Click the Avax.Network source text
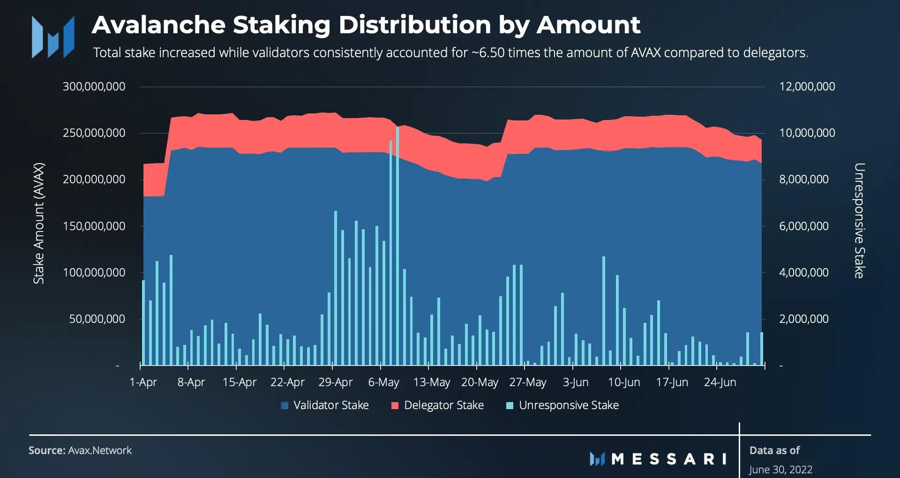The image size is (900, 478). tap(100, 450)
